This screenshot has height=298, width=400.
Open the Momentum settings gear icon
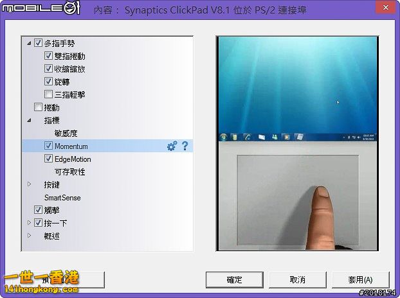tap(172, 146)
